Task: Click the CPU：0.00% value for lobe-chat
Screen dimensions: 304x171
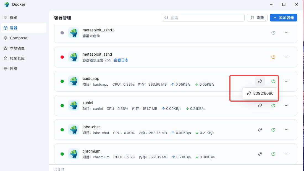Action: [124, 133]
